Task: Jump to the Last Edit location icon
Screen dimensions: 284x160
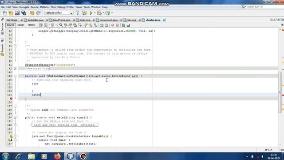Action: coord(41,25)
